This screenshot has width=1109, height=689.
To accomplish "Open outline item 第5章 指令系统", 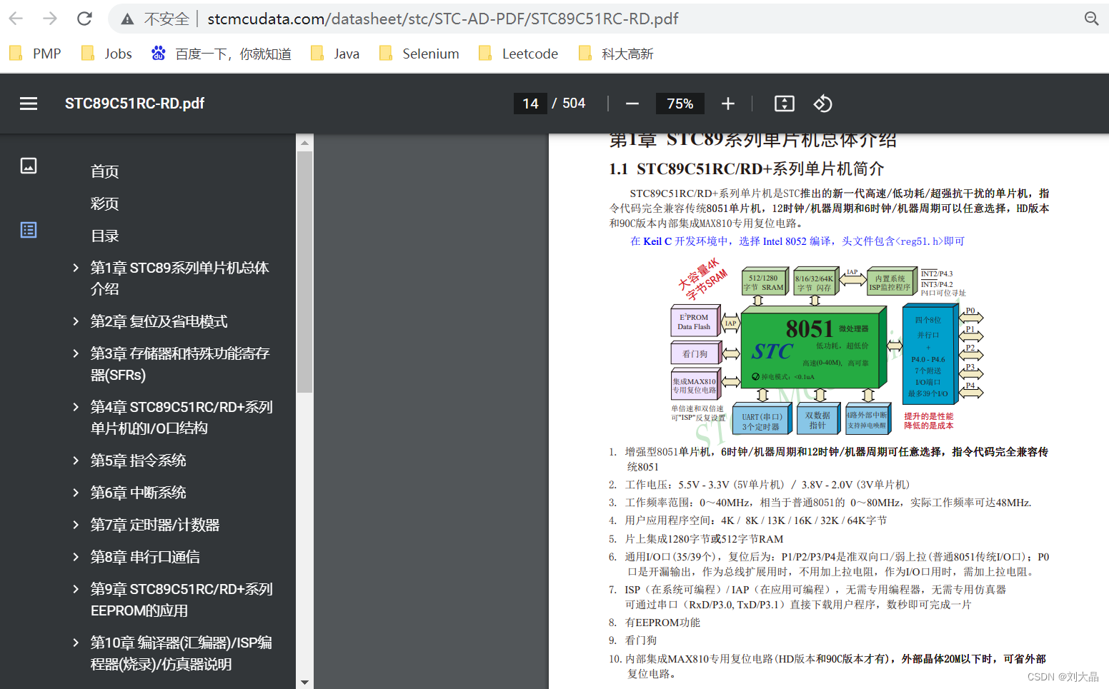I will pyautogui.click(x=138, y=461).
